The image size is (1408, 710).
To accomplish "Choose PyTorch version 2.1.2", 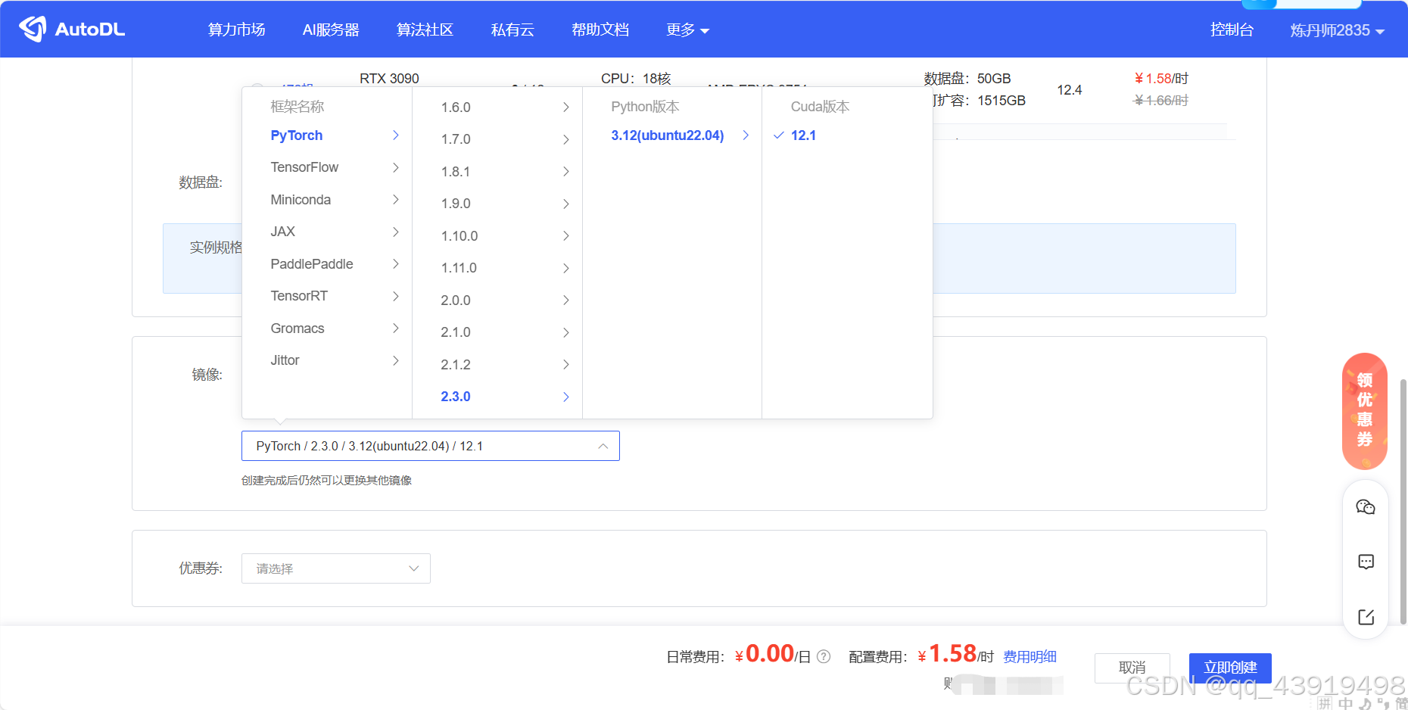I will (497, 365).
